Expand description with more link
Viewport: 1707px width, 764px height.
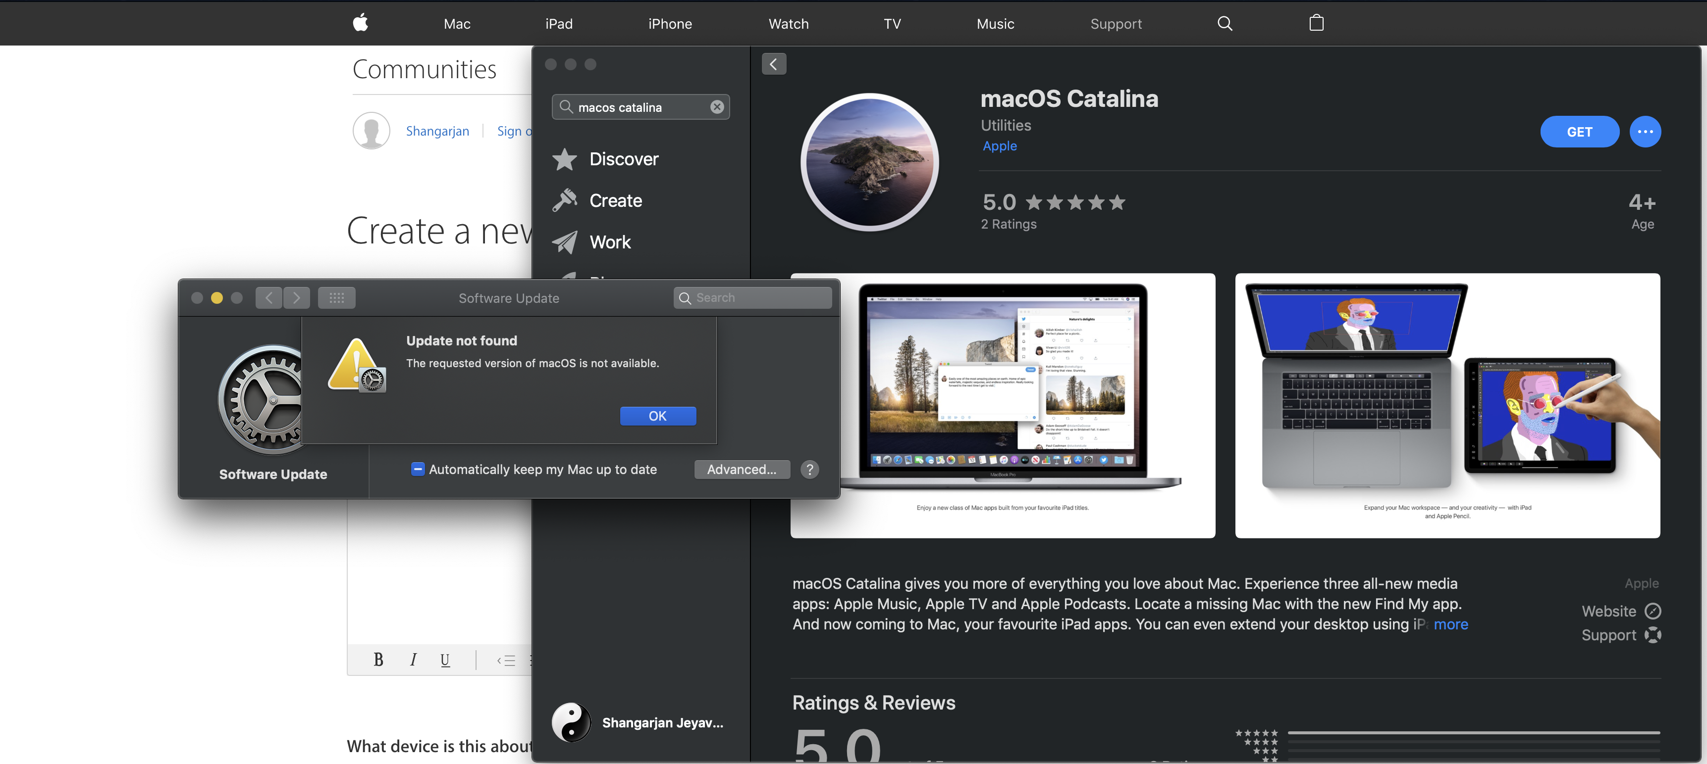[x=1450, y=624]
